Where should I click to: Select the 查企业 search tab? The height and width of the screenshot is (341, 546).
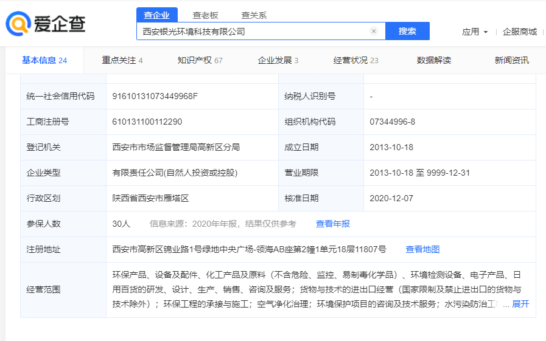tap(156, 15)
